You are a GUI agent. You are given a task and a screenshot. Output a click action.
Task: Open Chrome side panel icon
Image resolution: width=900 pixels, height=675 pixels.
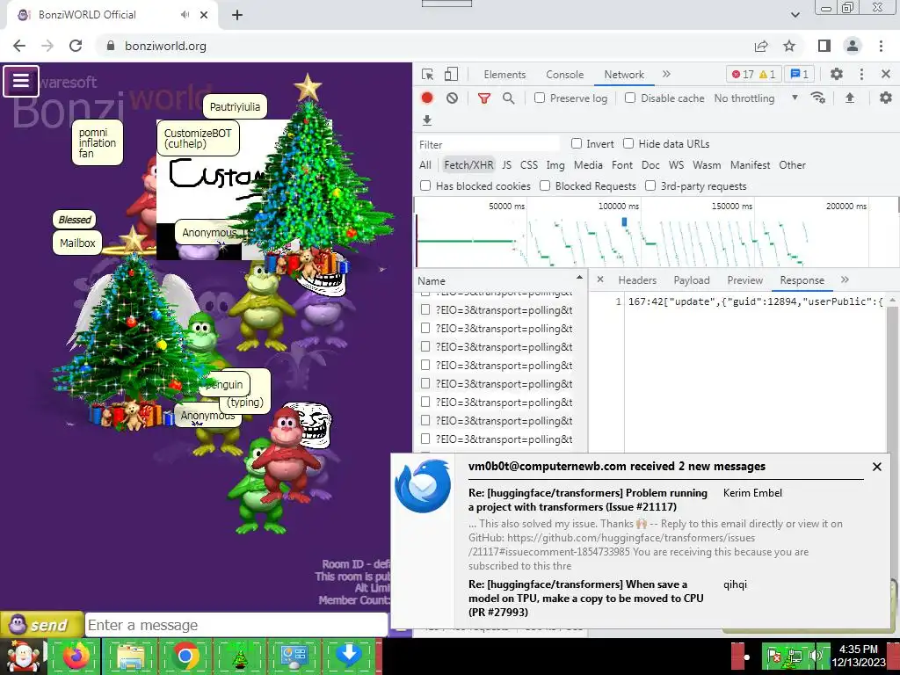click(824, 46)
